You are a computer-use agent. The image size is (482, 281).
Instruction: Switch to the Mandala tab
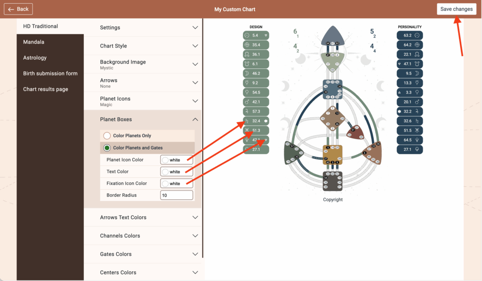click(x=34, y=42)
